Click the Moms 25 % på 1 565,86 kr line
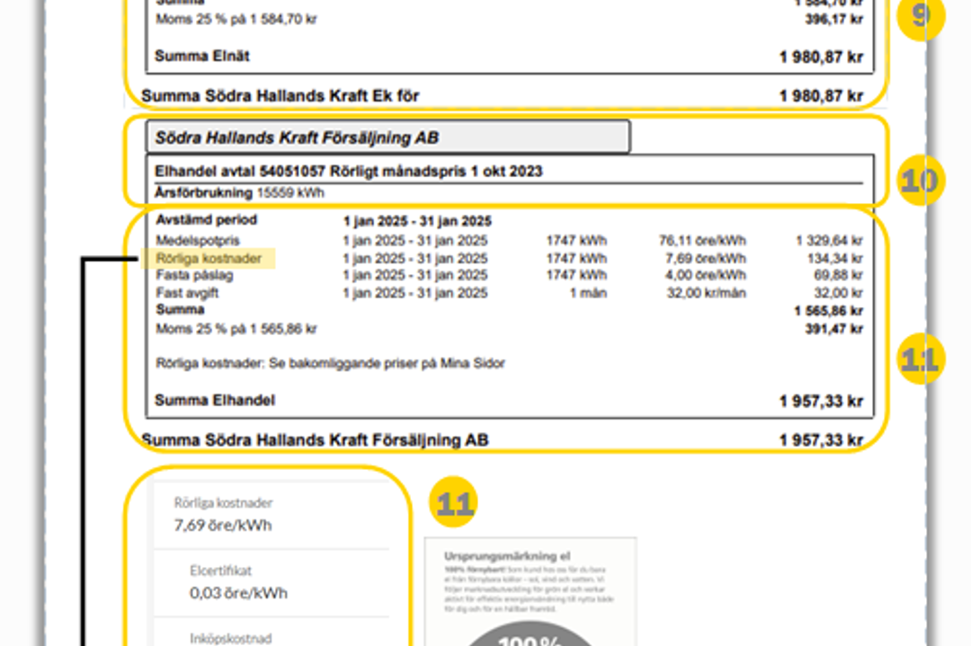 [236, 329]
